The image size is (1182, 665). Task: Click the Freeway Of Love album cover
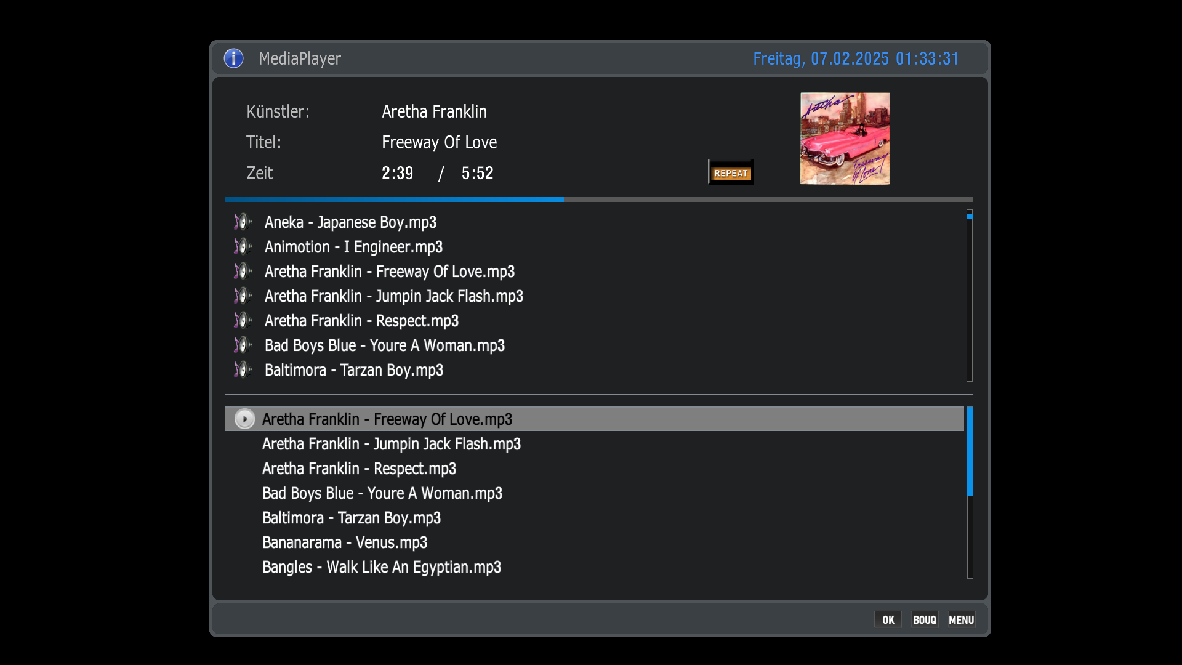[845, 139]
